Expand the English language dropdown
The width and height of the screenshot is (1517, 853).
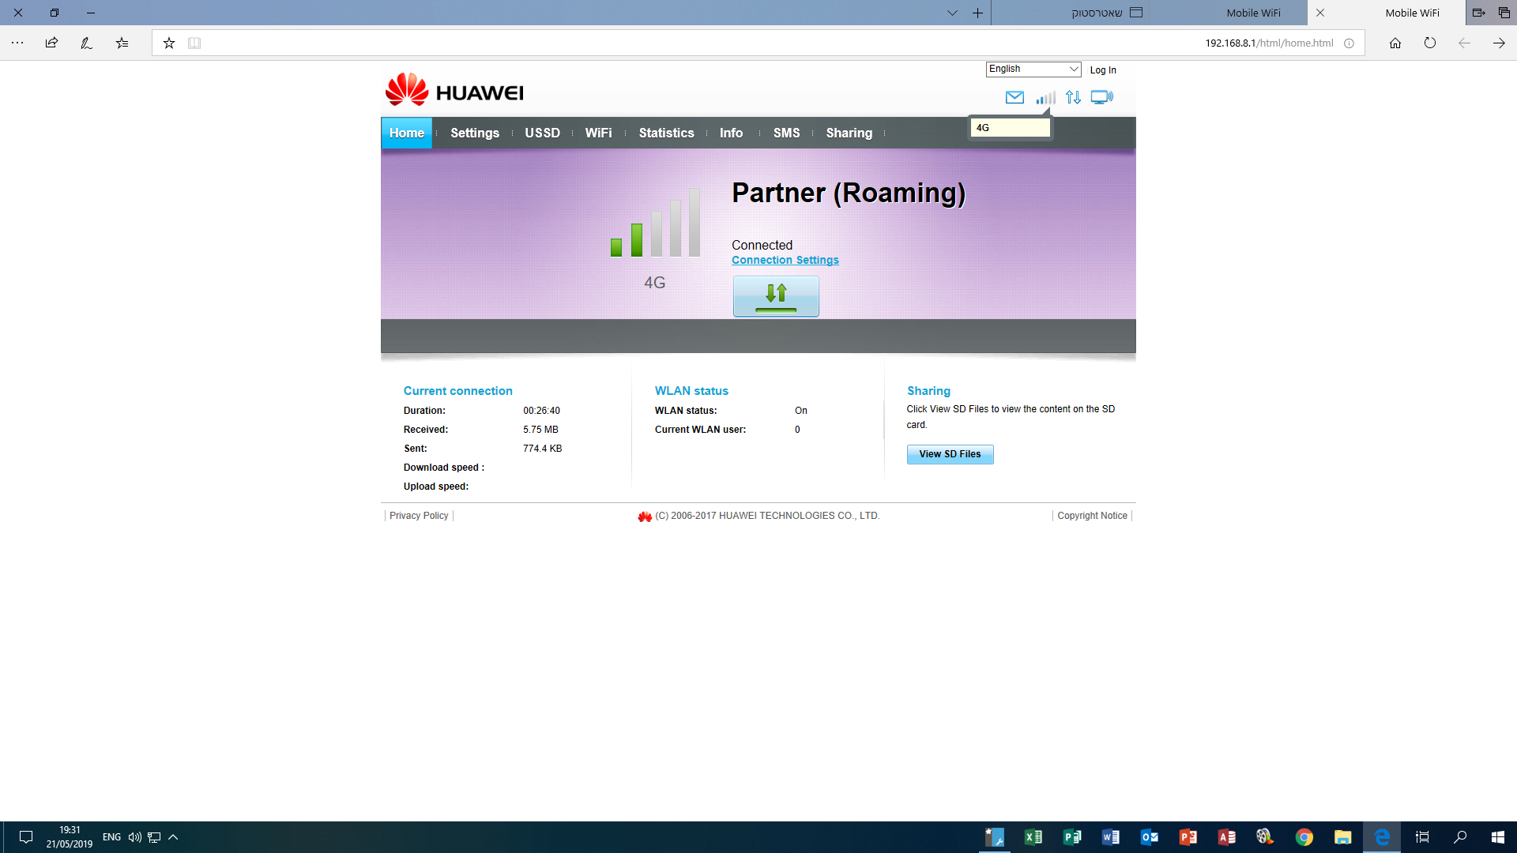[1033, 69]
